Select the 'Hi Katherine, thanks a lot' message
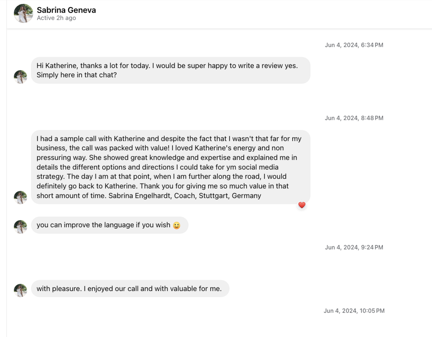The height and width of the screenshot is (337, 432). tap(171, 70)
